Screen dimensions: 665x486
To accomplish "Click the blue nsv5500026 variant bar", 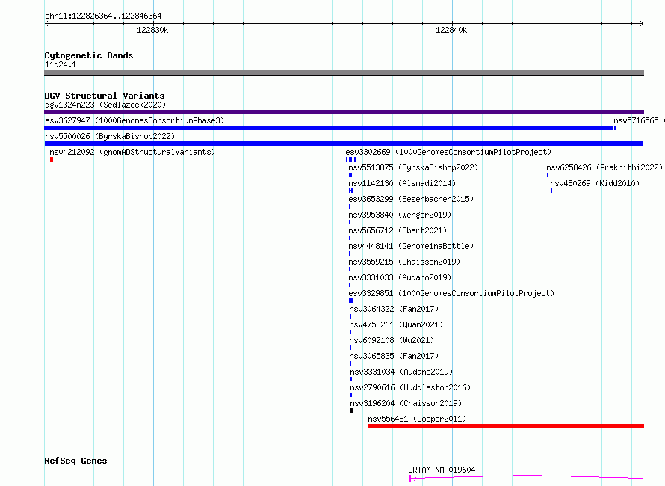I will (x=344, y=144).
